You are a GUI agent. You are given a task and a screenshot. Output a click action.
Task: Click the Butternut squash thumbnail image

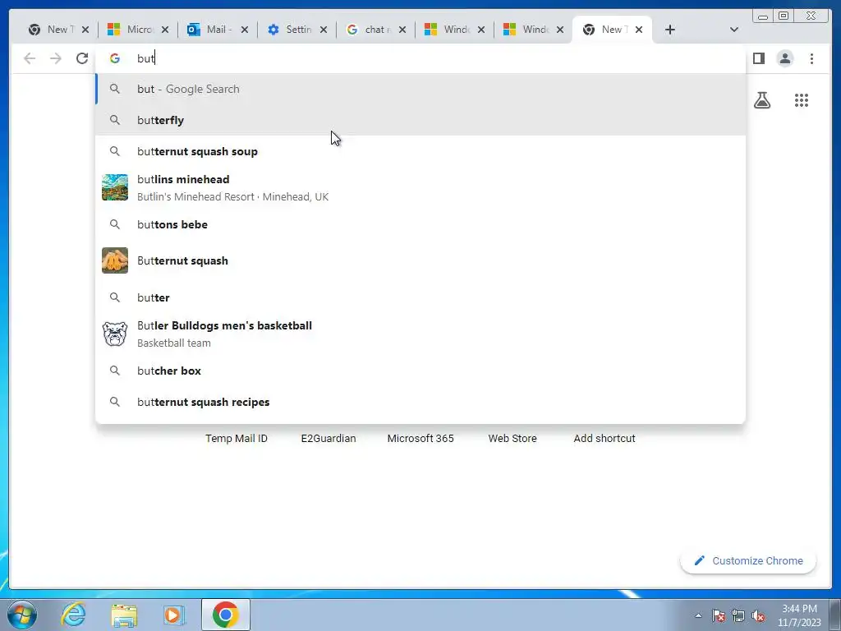[115, 260]
